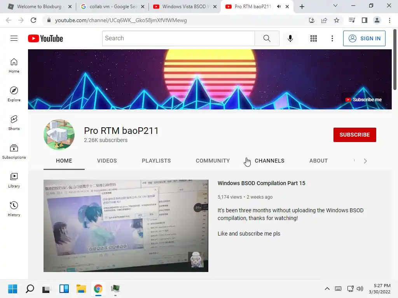Screen dimensions: 398x298
Task: Start voice search with microphone icon
Action: point(290,38)
